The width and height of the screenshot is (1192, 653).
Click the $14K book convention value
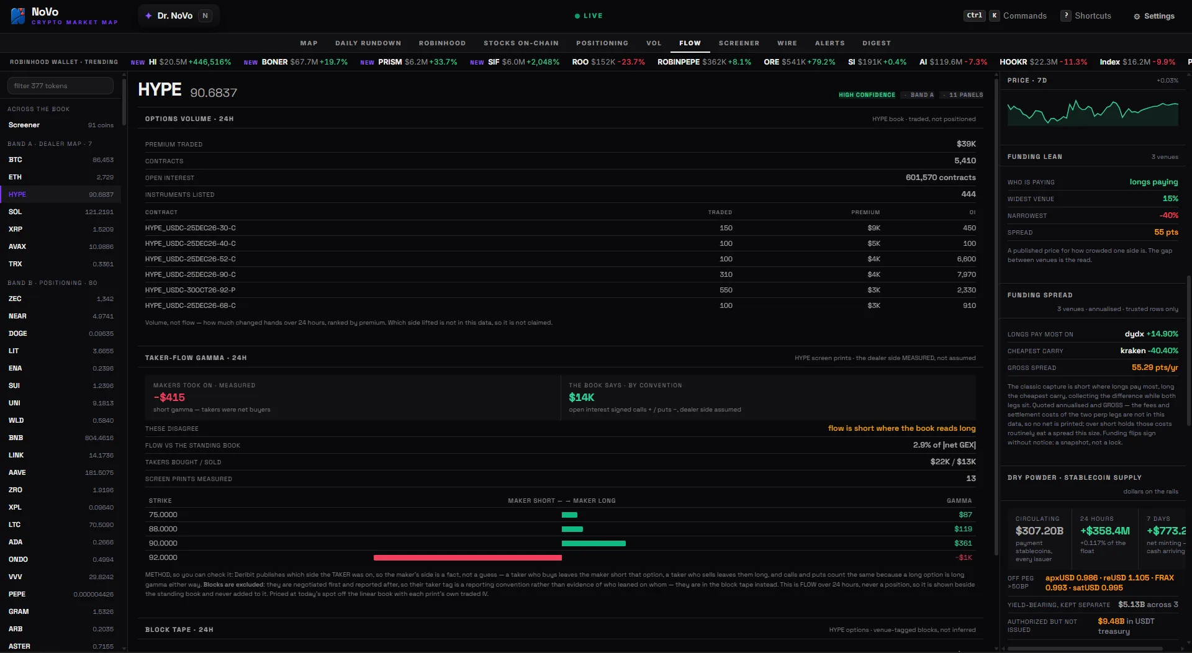point(581,397)
